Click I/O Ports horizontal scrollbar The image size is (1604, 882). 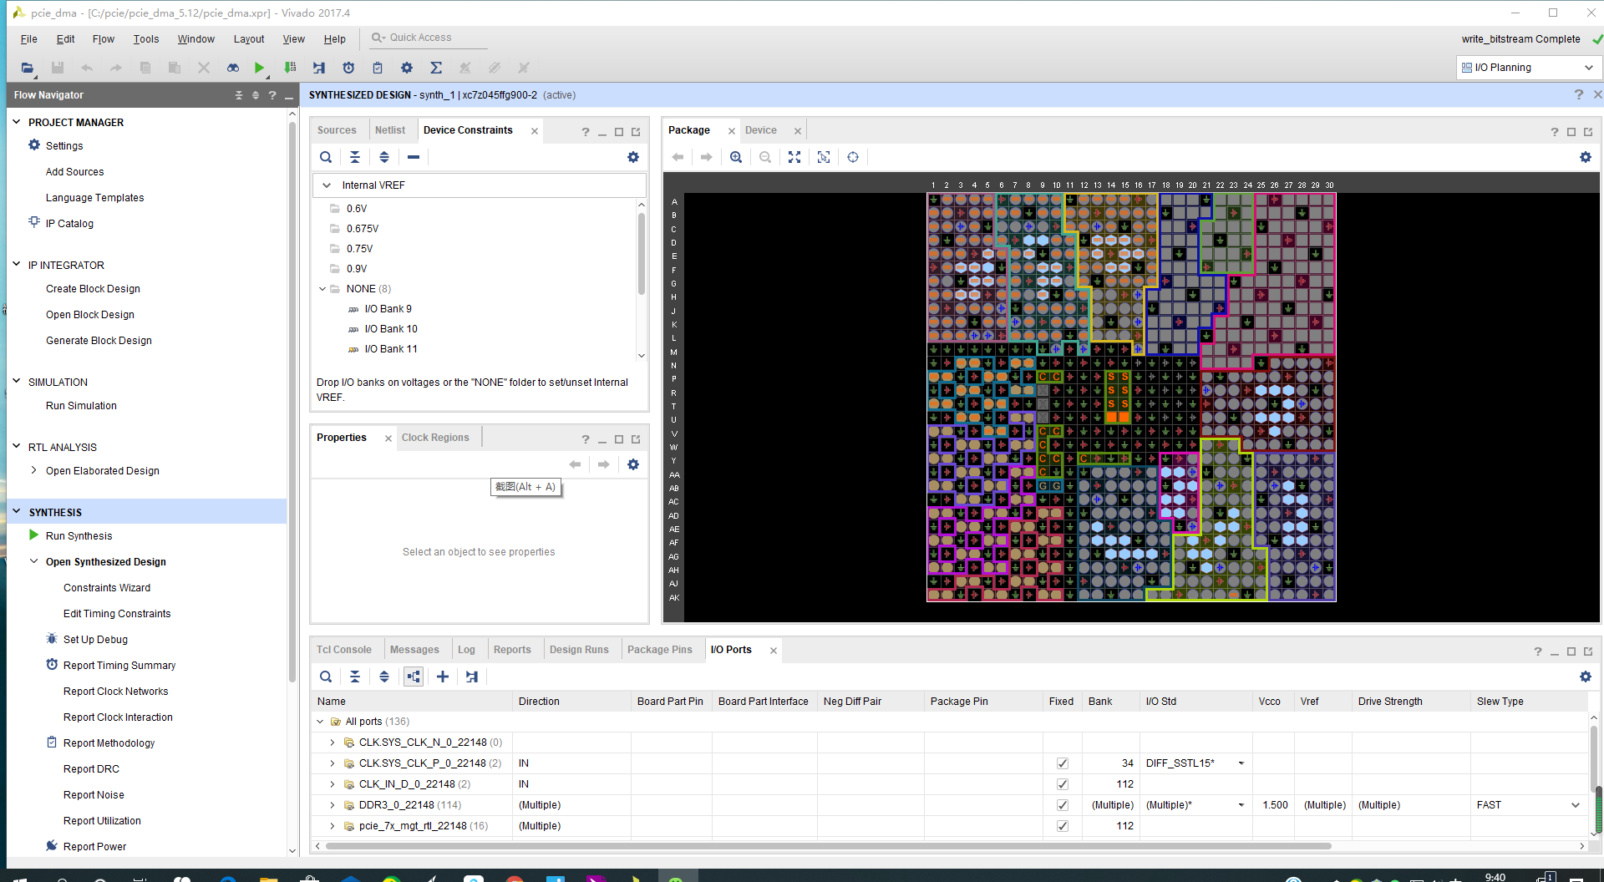(x=827, y=846)
